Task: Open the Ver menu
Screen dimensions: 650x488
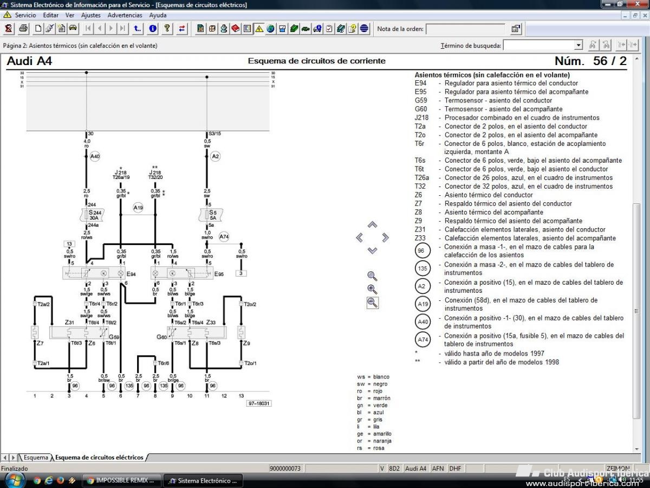Action: 70,15
